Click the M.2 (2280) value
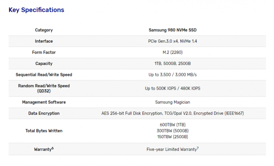This screenshot has height=166, width=274. pos(172,52)
